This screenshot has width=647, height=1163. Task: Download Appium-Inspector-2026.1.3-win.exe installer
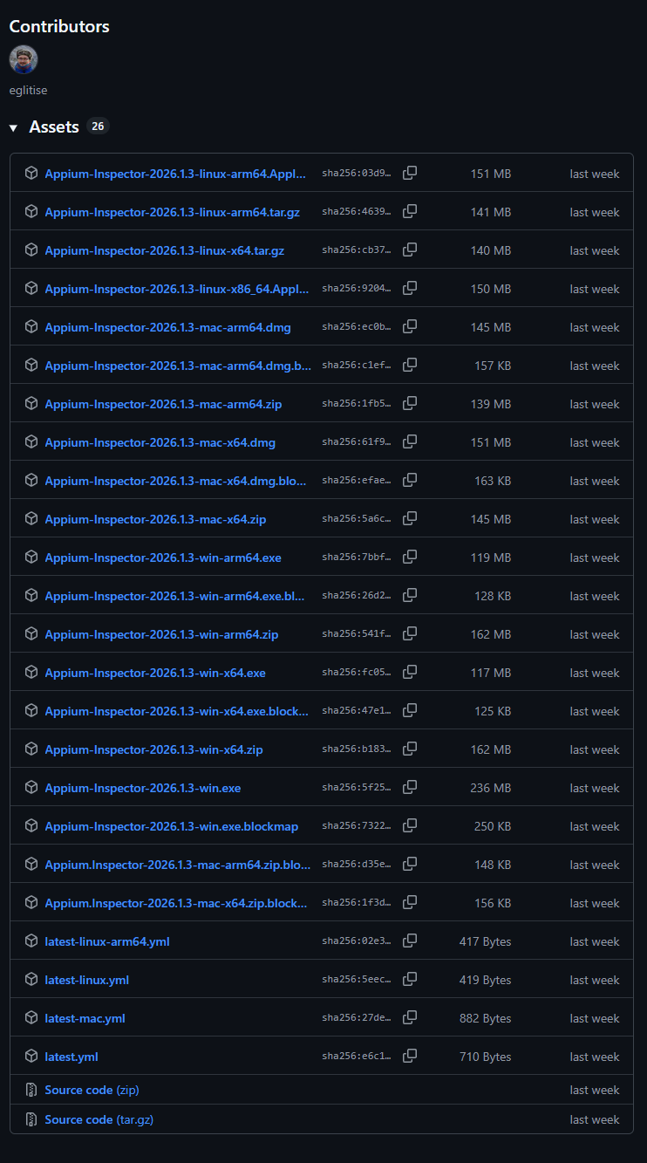[142, 788]
